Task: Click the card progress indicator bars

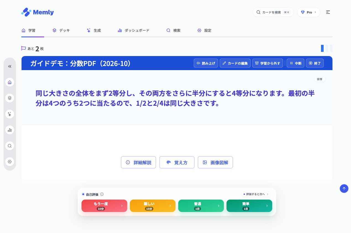Action: click(327, 48)
